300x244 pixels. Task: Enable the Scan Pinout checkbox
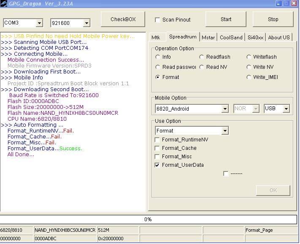tap(158, 20)
